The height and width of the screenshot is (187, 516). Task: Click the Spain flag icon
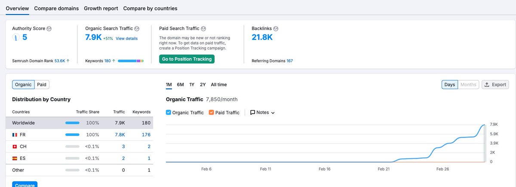15,158
